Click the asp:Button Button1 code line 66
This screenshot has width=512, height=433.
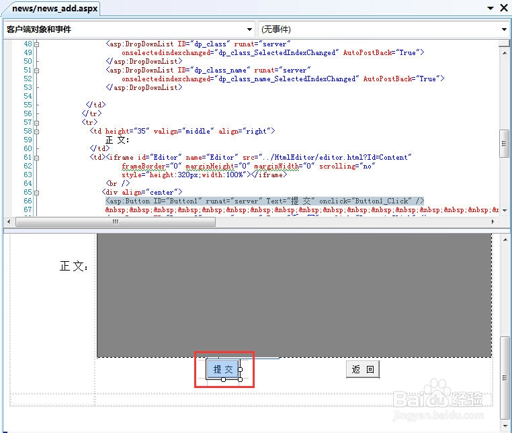click(265, 201)
